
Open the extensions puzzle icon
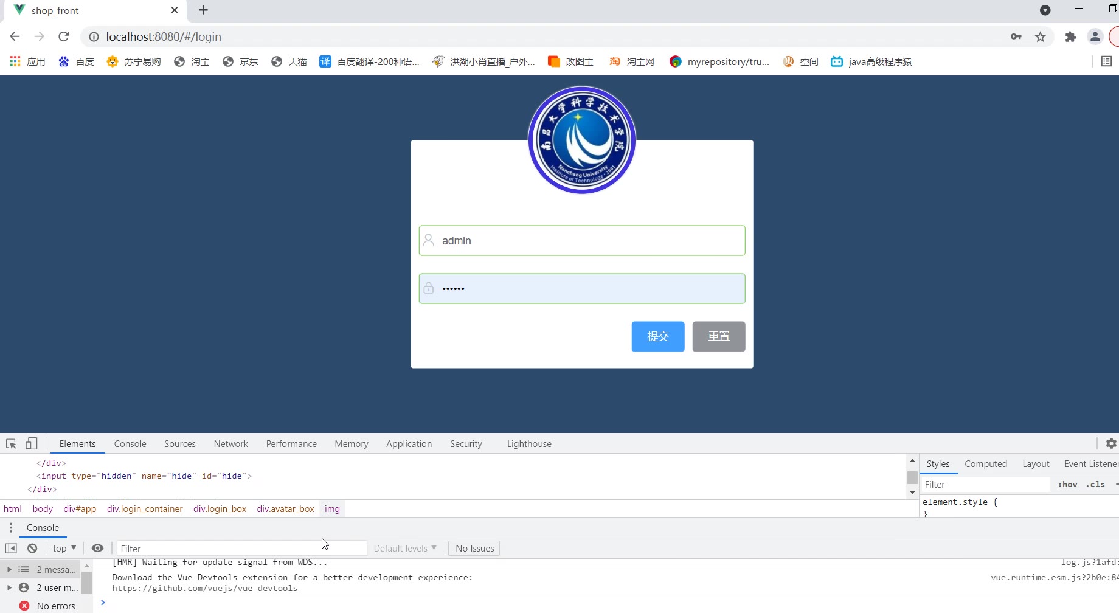pos(1070,36)
